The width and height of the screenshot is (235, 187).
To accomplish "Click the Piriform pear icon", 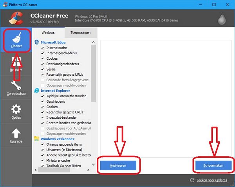I will tap(222, 19).
